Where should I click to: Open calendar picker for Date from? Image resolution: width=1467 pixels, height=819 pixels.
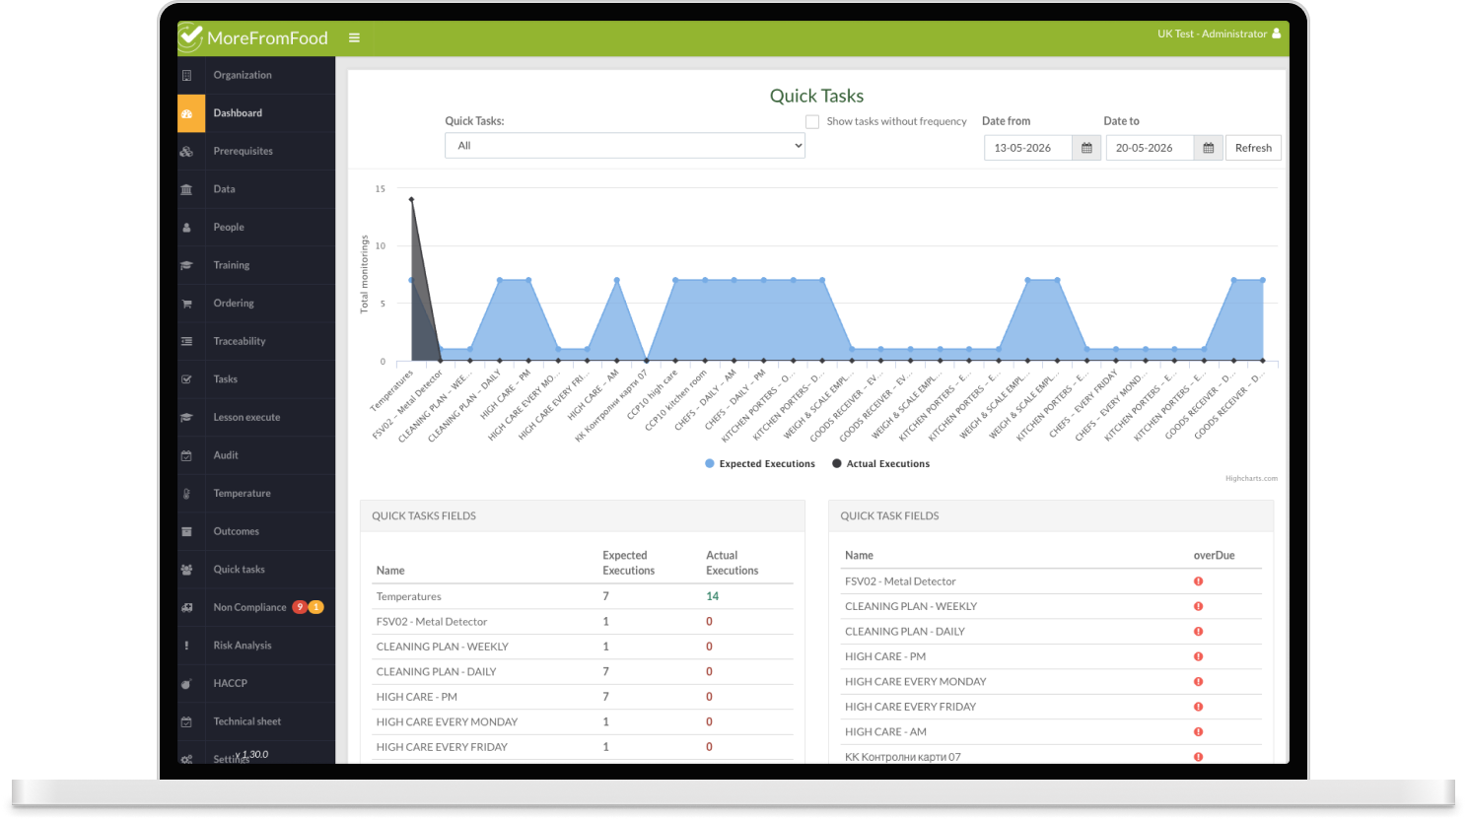(1086, 148)
